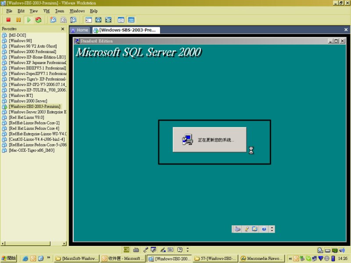Click the host language bar help icon
This screenshot has width=351, height=263.
pos(180,249)
